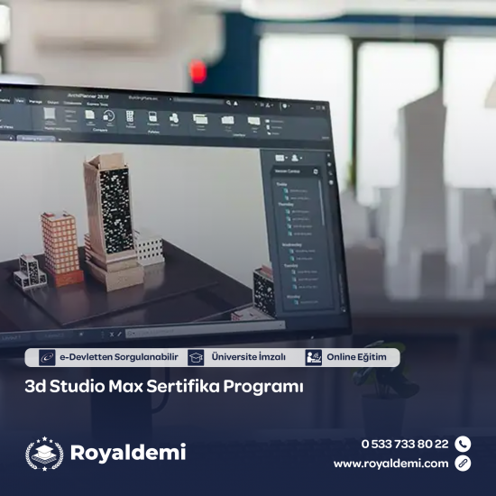Click the notification bell icon in title bar
This screenshot has height=496, width=496.
click(235, 103)
